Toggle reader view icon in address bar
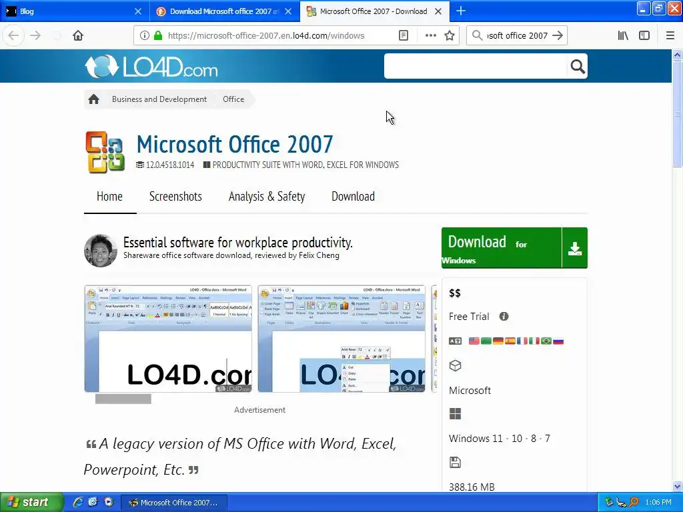 pyautogui.click(x=404, y=35)
